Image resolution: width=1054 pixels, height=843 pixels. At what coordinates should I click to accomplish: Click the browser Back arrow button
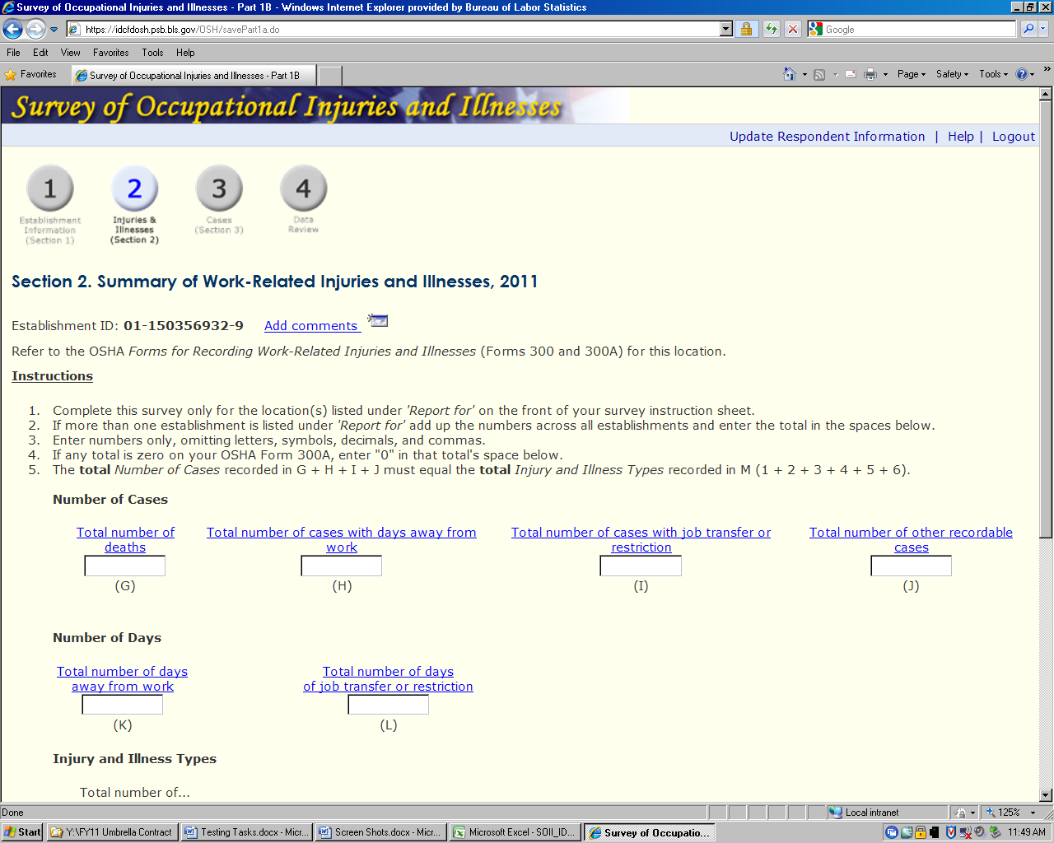[x=12, y=30]
